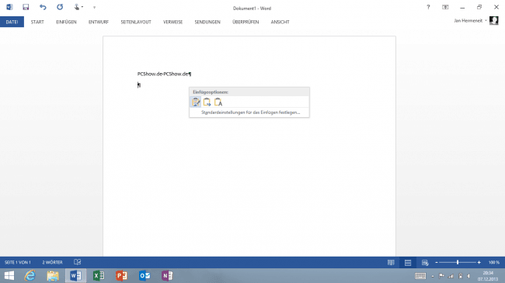This screenshot has width=505, height=283.
Task: Launch PowerPoint from taskbar
Action: [x=121, y=275]
